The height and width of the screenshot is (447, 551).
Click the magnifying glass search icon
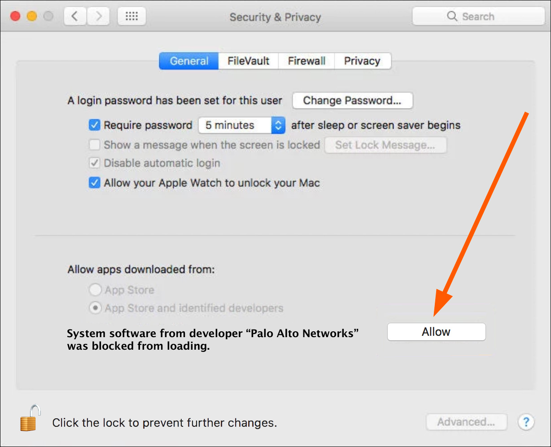pyautogui.click(x=452, y=17)
